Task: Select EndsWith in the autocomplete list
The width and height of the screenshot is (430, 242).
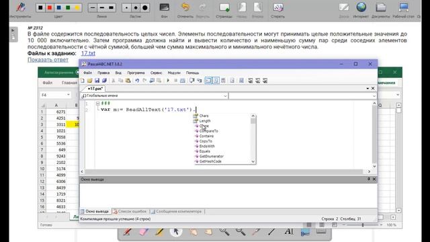Action: pos(207,147)
